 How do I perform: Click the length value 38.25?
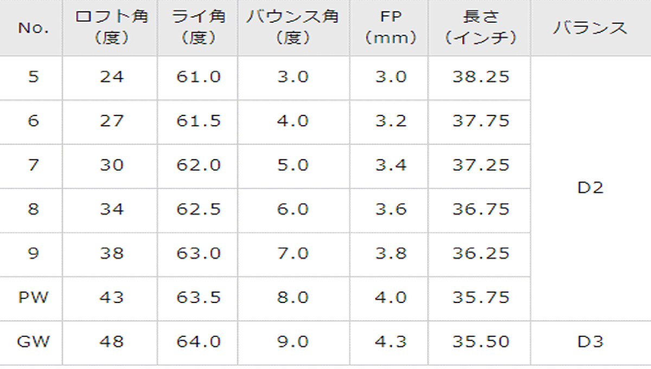[x=481, y=77]
